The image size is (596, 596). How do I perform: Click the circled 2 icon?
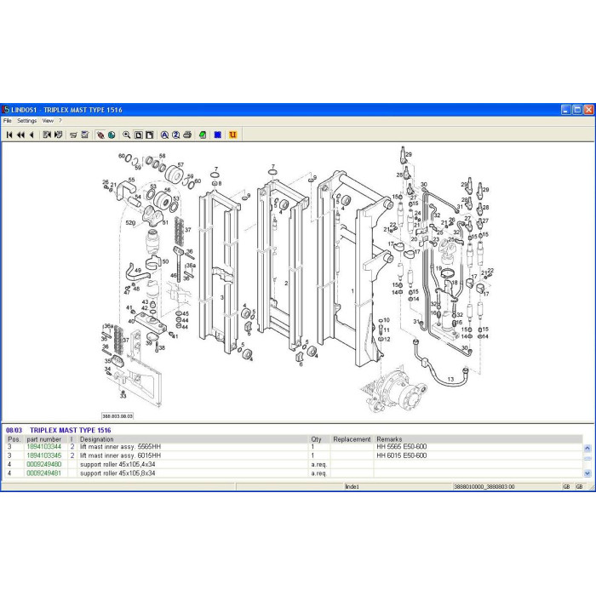pyautogui.click(x=176, y=135)
